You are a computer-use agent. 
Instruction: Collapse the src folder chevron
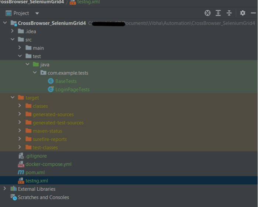point(13,39)
